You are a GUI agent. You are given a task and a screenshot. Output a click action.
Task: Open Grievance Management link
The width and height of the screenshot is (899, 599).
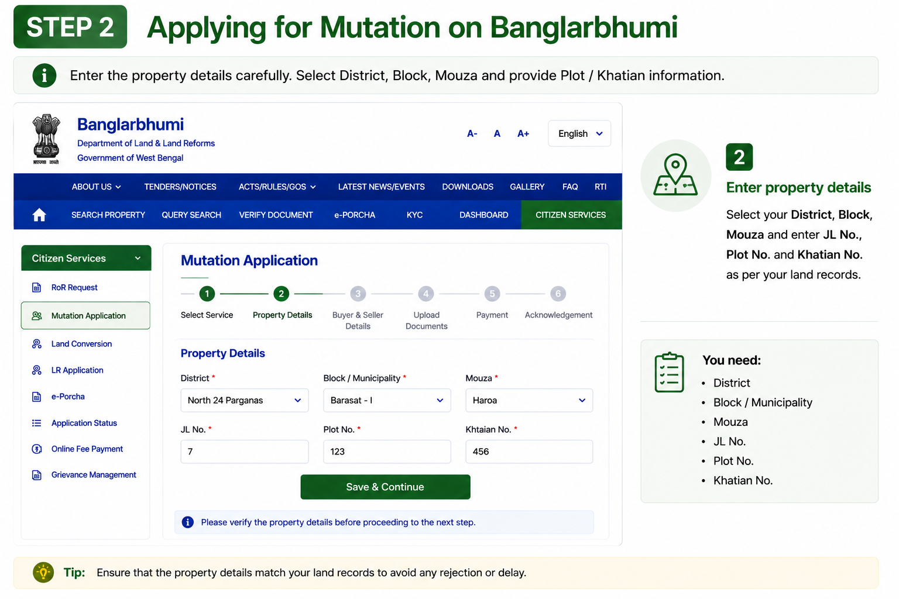click(x=94, y=475)
